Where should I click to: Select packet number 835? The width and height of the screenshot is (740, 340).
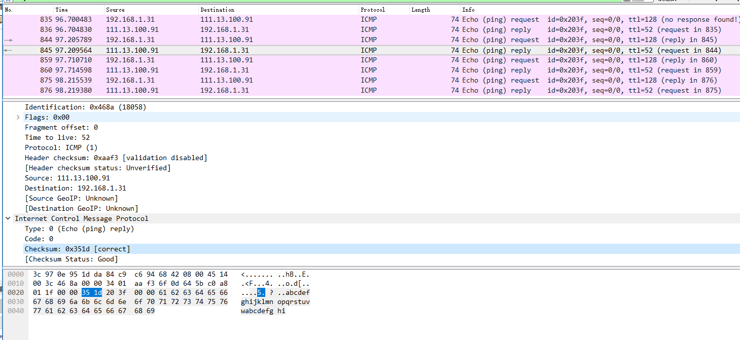tap(203, 19)
